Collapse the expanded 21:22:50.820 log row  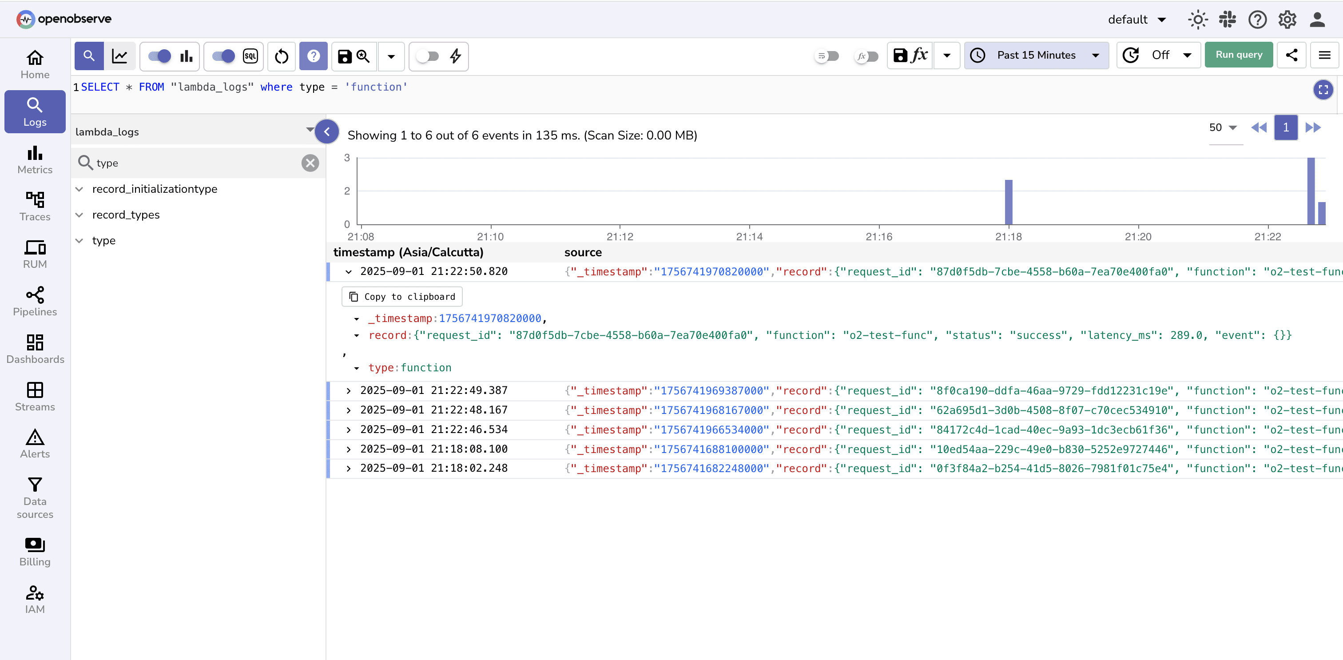tap(348, 272)
